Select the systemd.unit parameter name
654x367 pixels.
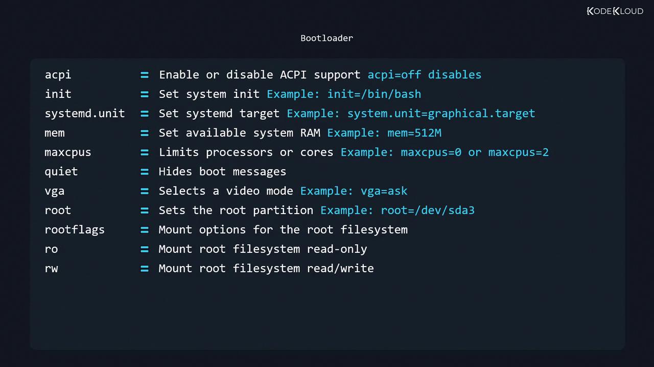[84, 114]
